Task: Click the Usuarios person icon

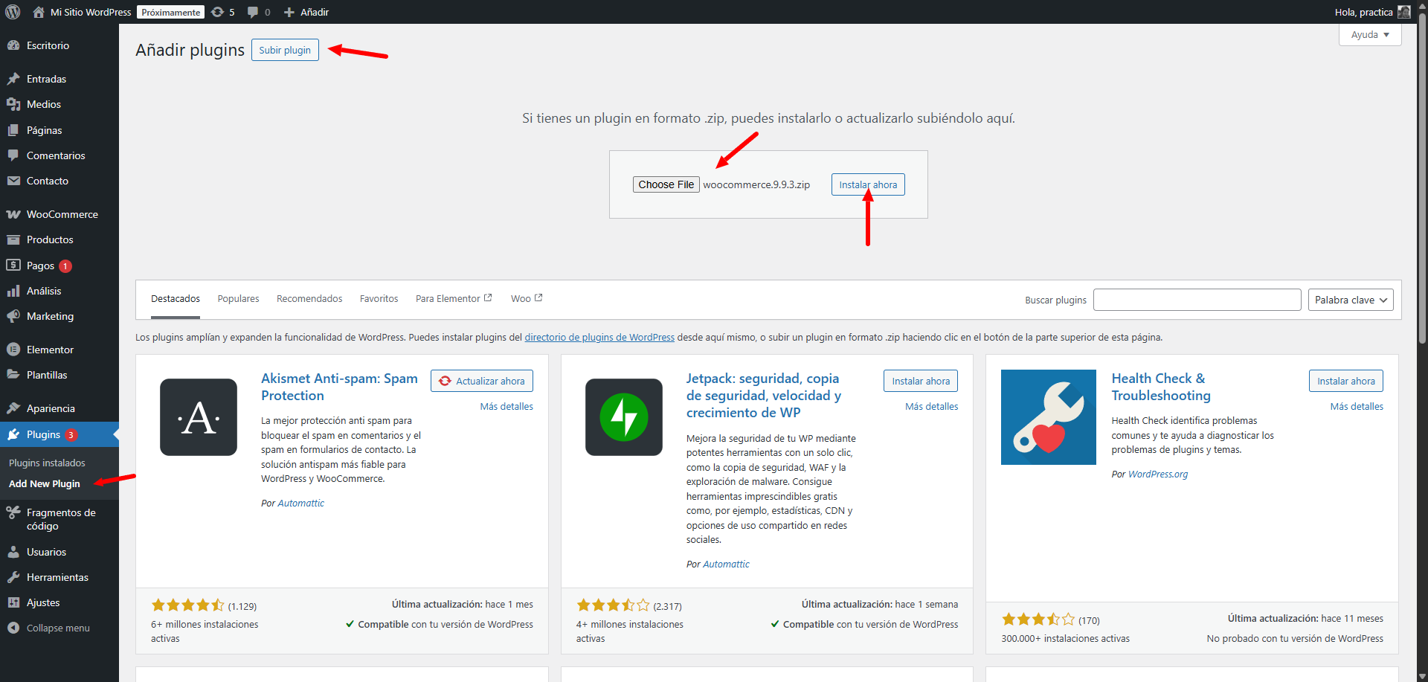Action: (13, 552)
